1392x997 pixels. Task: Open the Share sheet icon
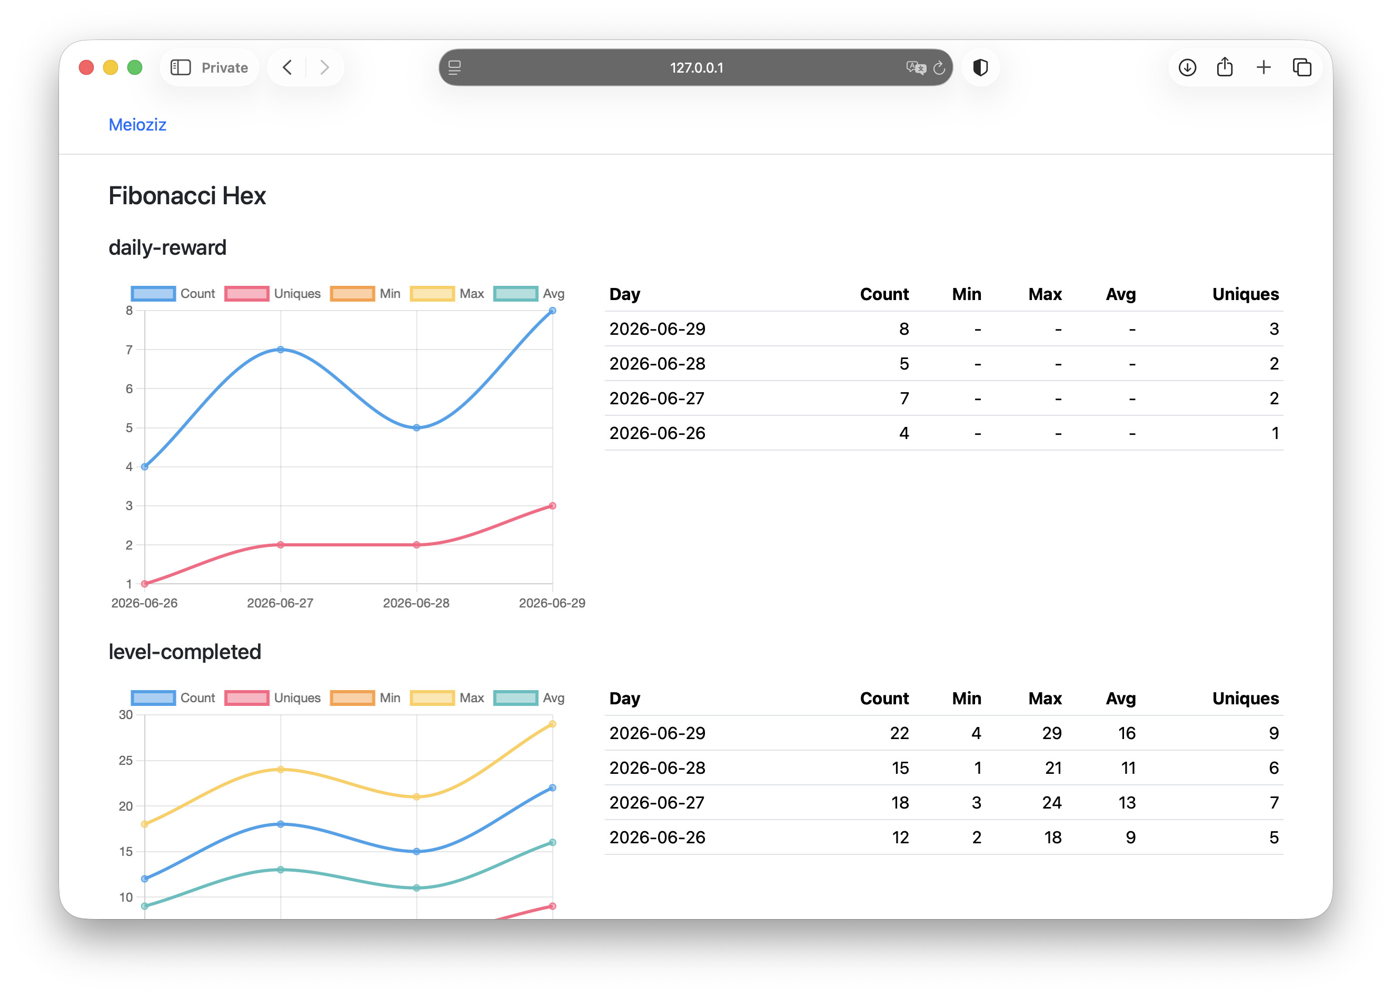pos(1225,66)
